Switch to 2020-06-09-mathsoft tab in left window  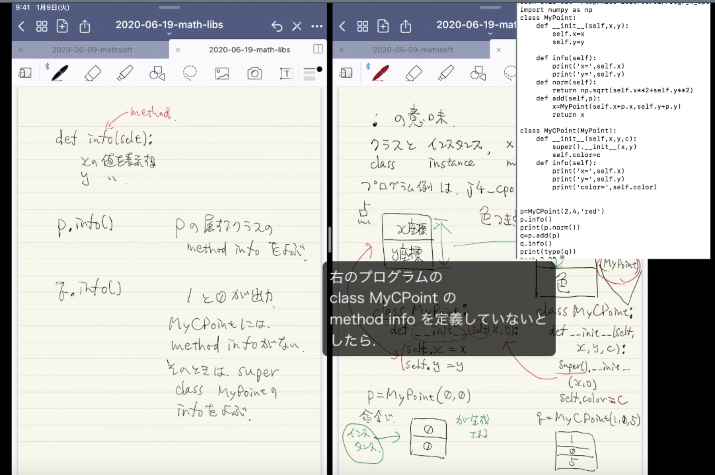pyautogui.click(x=92, y=50)
